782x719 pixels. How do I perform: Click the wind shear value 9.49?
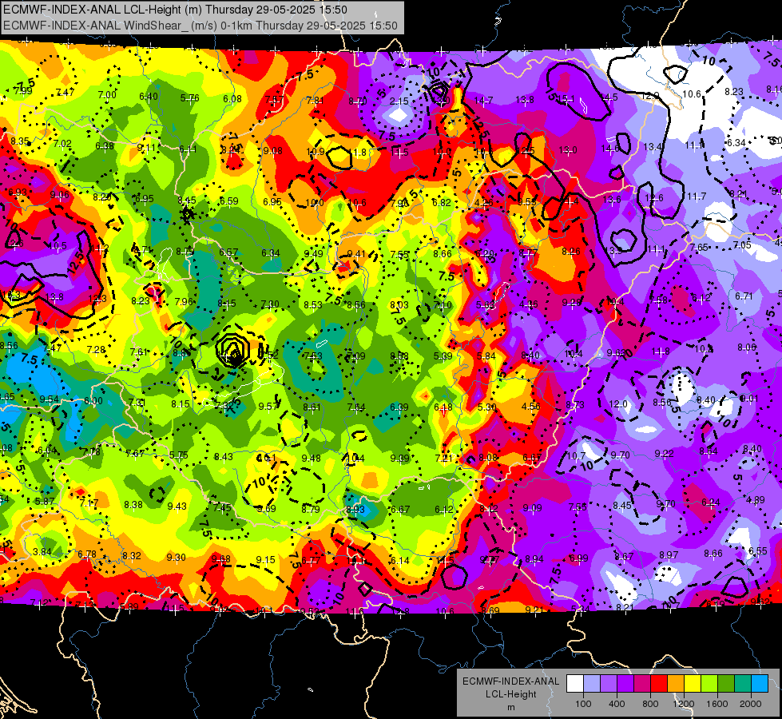pyautogui.click(x=314, y=254)
